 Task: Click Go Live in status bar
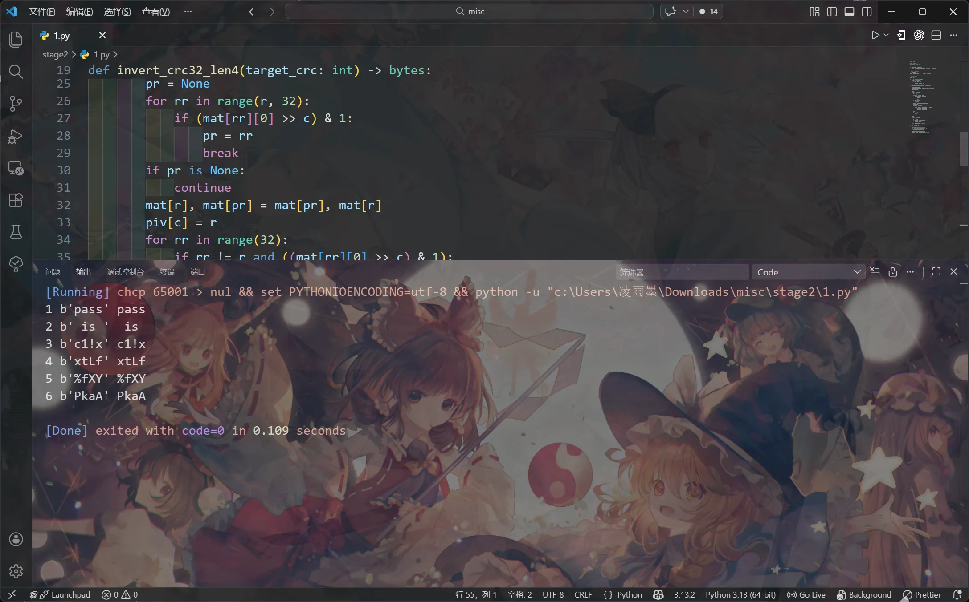tap(806, 594)
